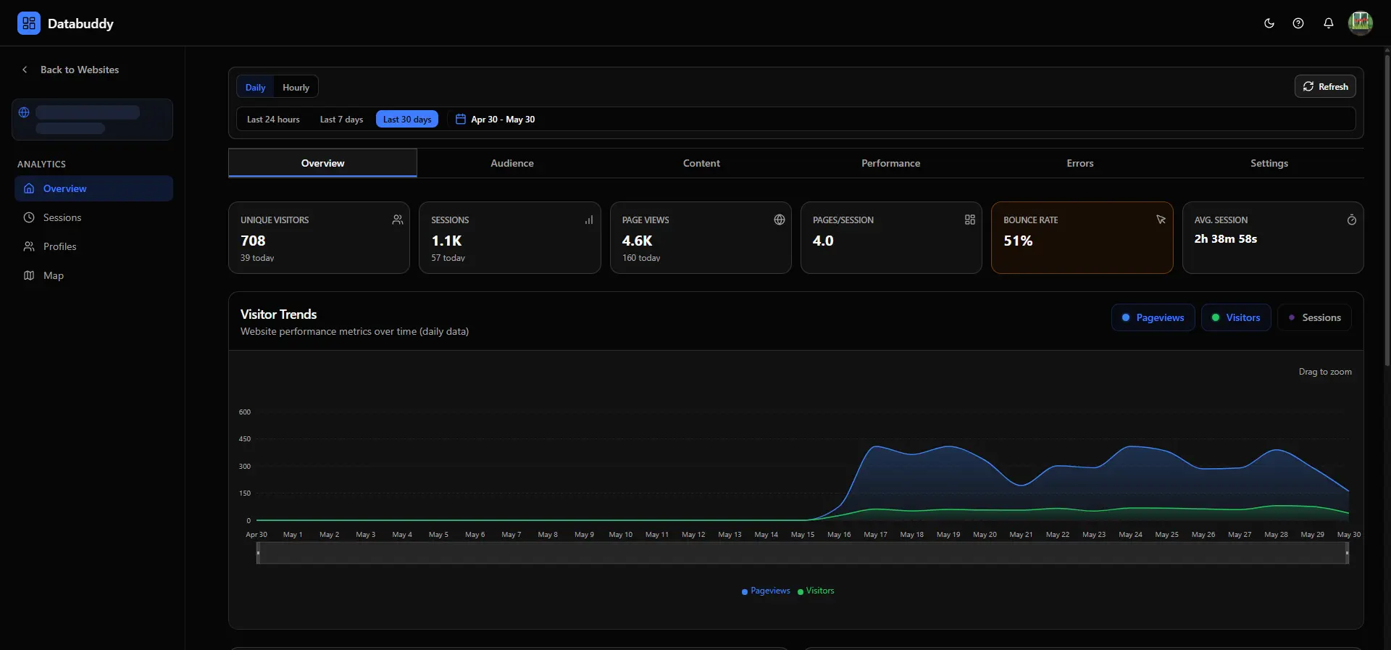The height and width of the screenshot is (650, 1391).
Task: Click the Bounce Rate cursor icon
Action: (x=1161, y=220)
